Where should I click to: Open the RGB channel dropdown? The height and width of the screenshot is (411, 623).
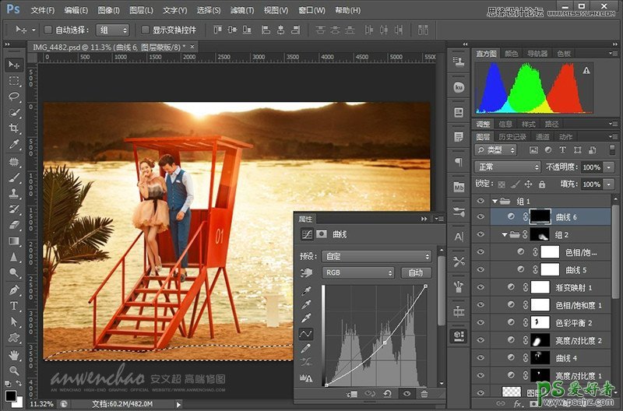coord(358,273)
